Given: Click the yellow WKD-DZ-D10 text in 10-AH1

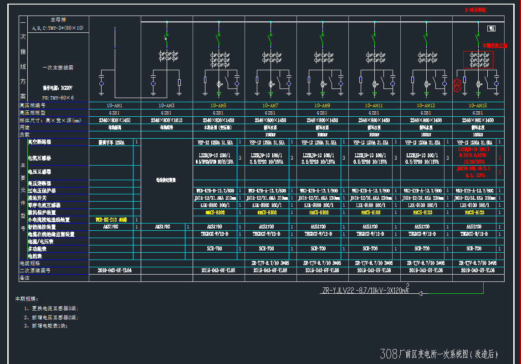Looking at the screenshot, I should [x=111, y=220].
